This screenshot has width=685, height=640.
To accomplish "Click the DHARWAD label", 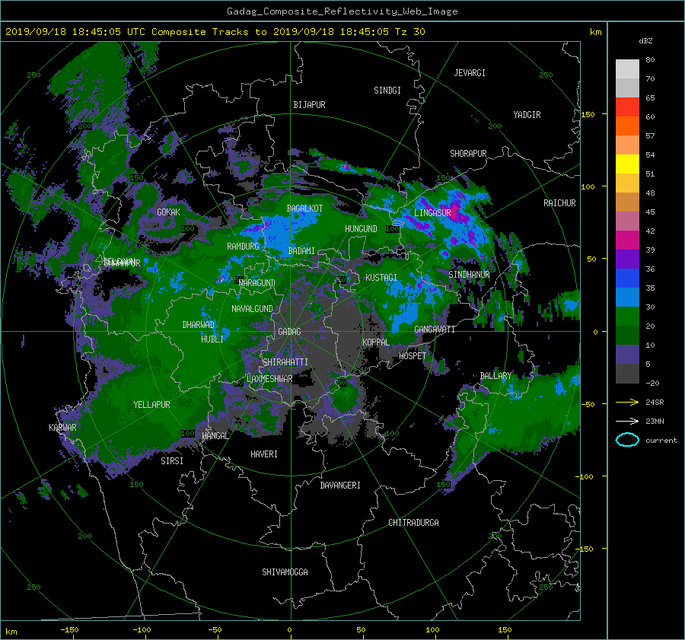I will pos(199,325).
